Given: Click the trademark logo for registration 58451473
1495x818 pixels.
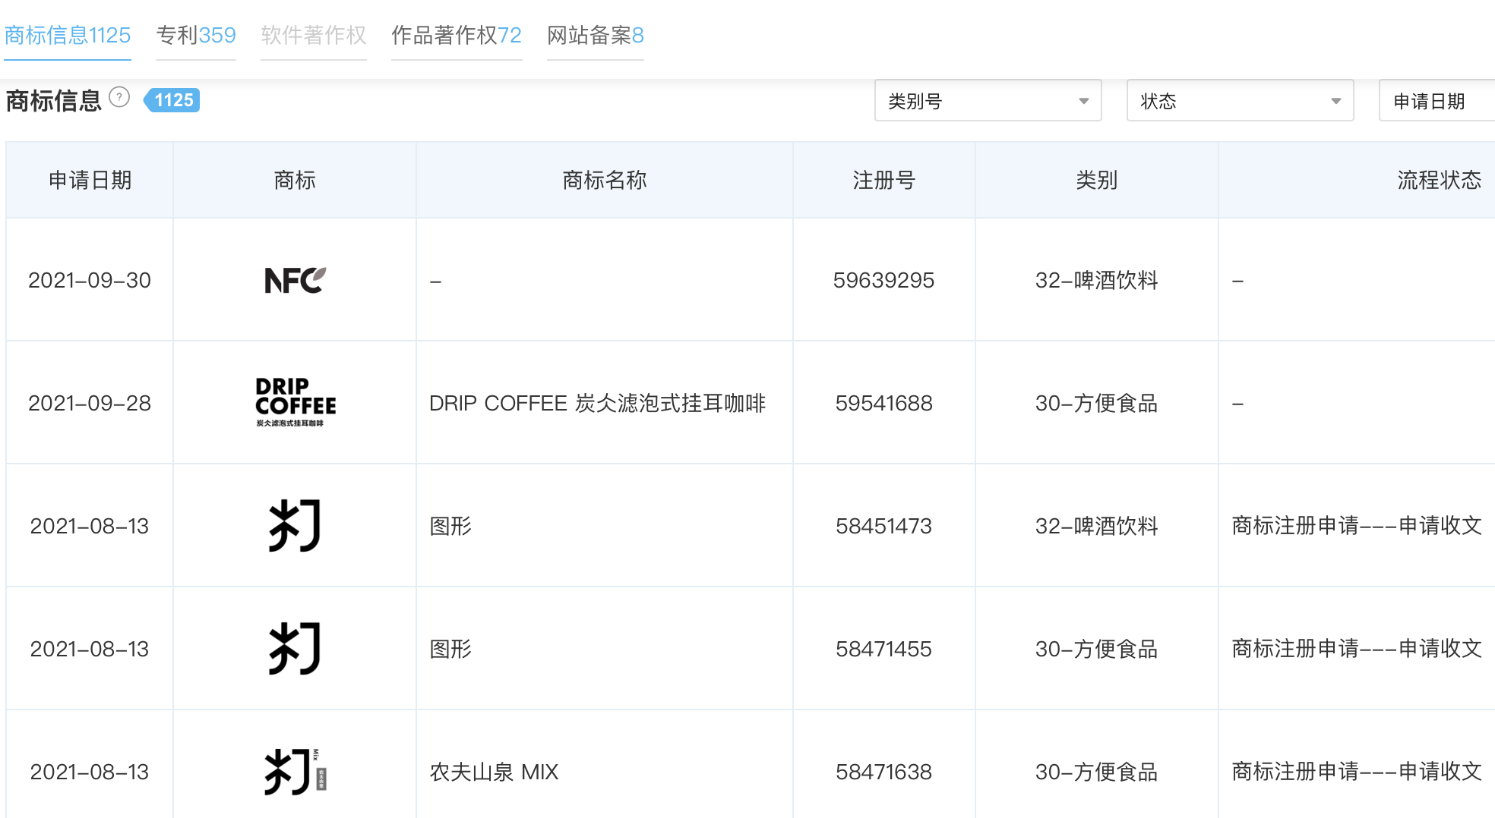Looking at the screenshot, I should 295,525.
